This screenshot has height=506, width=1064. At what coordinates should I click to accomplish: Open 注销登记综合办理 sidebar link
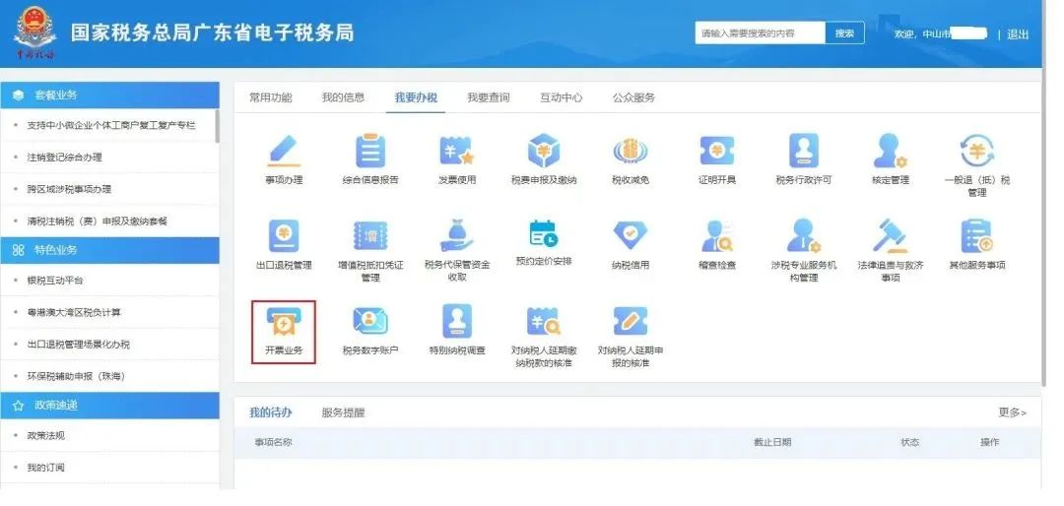[64, 158]
